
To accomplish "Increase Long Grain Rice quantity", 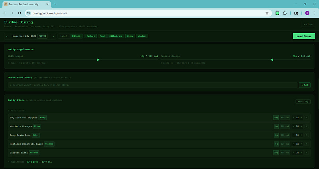I will pyautogui.click(x=301, y=135).
